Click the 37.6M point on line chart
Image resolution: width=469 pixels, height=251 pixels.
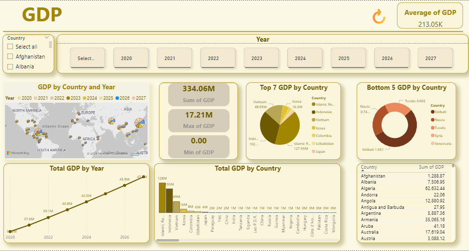tap(29, 225)
